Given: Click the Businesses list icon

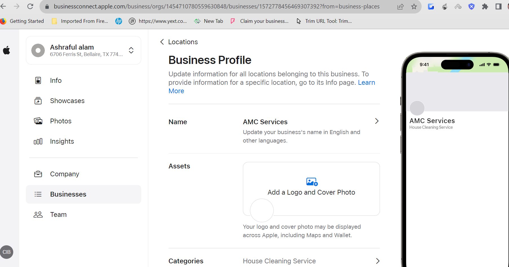Looking at the screenshot, I should 38,194.
